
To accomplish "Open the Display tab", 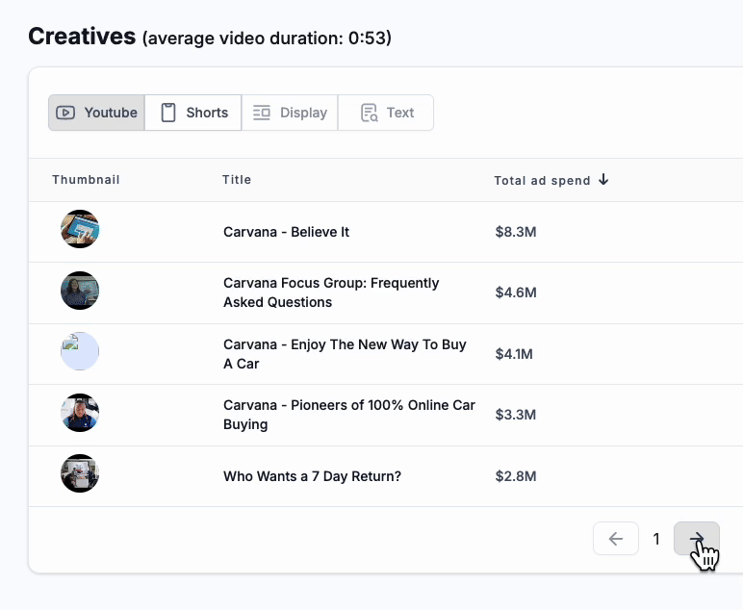I will pos(290,113).
